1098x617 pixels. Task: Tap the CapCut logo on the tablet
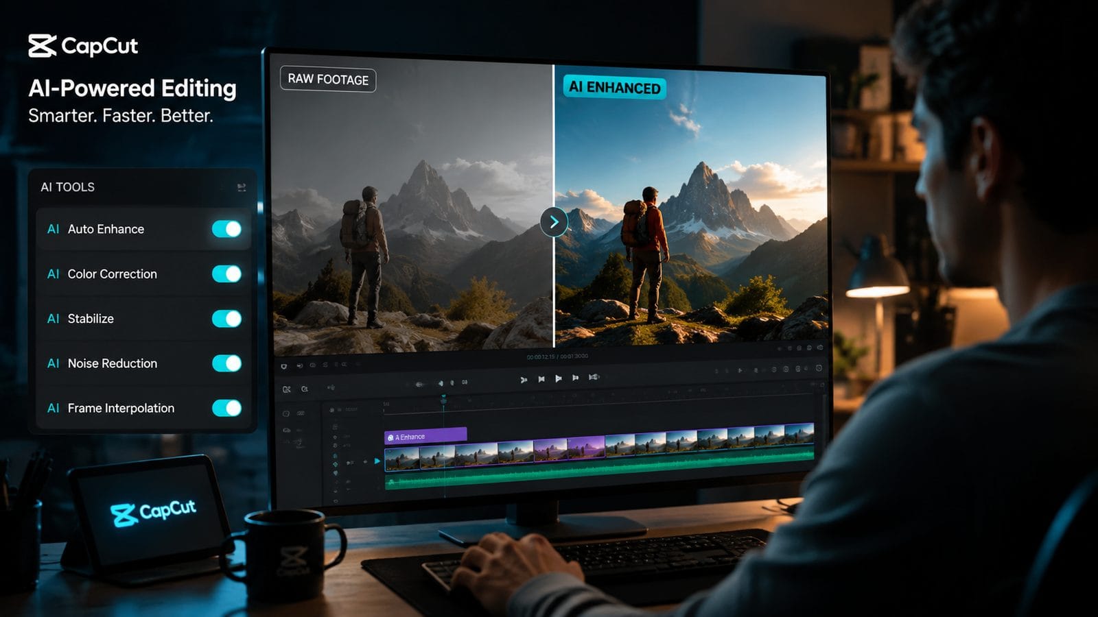[153, 513]
